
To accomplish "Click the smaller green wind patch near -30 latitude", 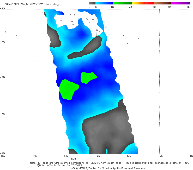I will (88, 77).
